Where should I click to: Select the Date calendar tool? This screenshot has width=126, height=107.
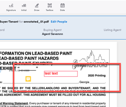pos(63,5)
